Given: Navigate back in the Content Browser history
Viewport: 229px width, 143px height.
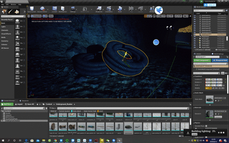Looking at the screenshot, I should click(37, 104).
